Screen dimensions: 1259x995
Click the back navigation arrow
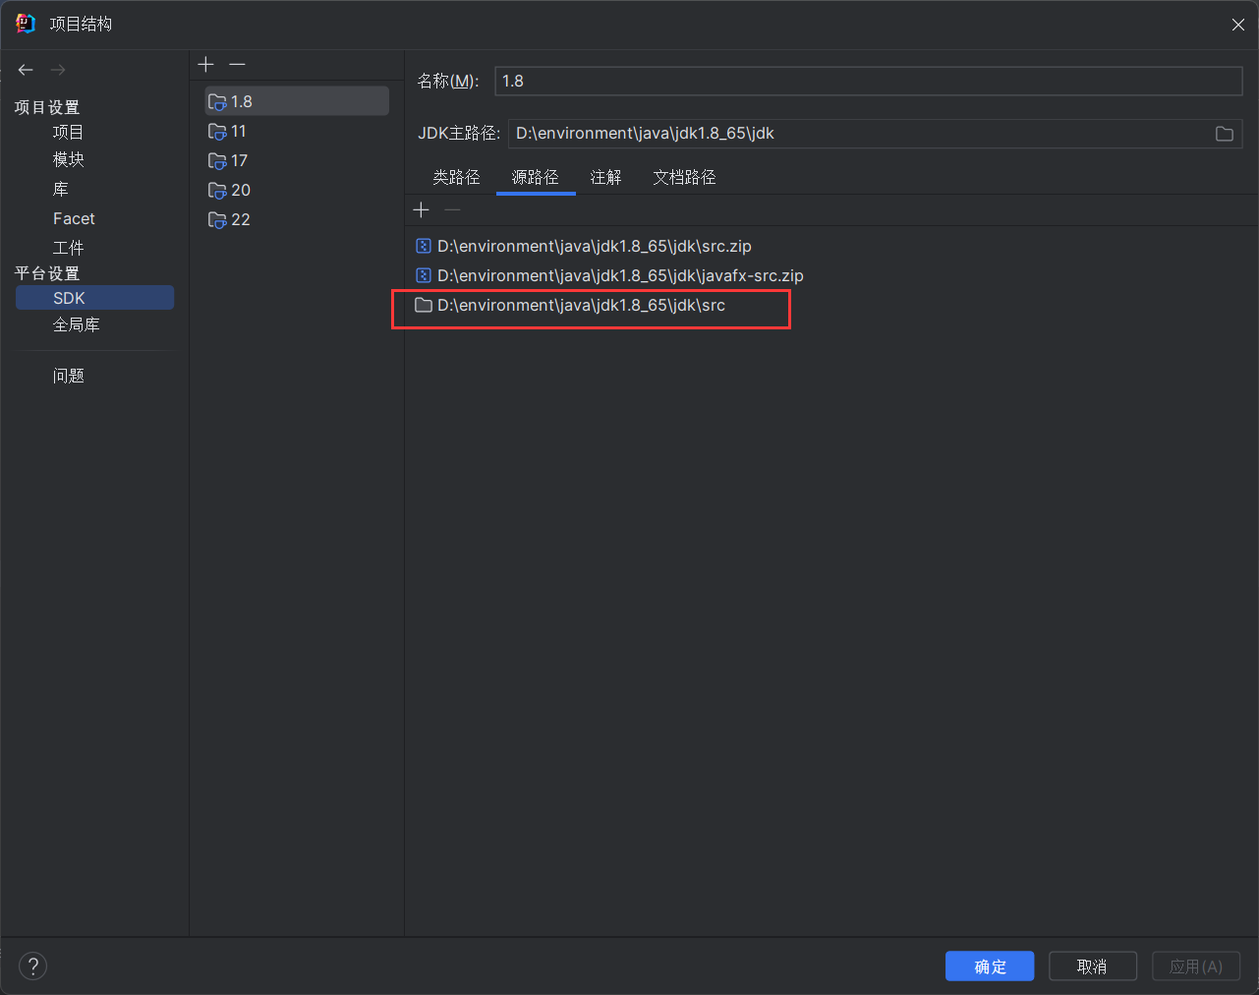tap(26, 70)
